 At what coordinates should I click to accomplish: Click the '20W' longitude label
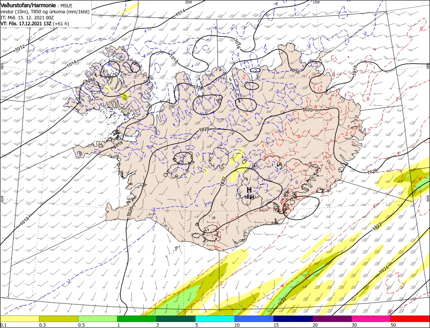click(x=188, y=2)
